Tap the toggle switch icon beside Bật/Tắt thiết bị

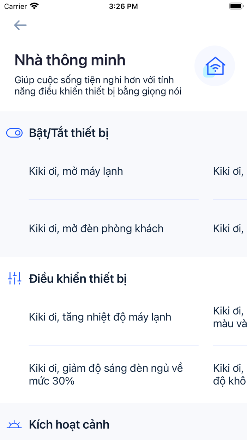(x=14, y=132)
